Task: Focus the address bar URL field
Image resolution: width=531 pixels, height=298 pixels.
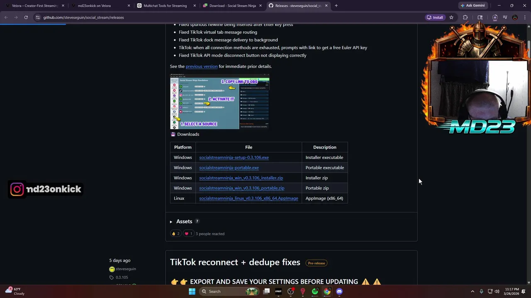Action: click(x=228, y=17)
